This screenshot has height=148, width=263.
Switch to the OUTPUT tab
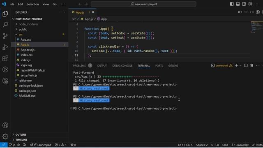pos(102,66)
